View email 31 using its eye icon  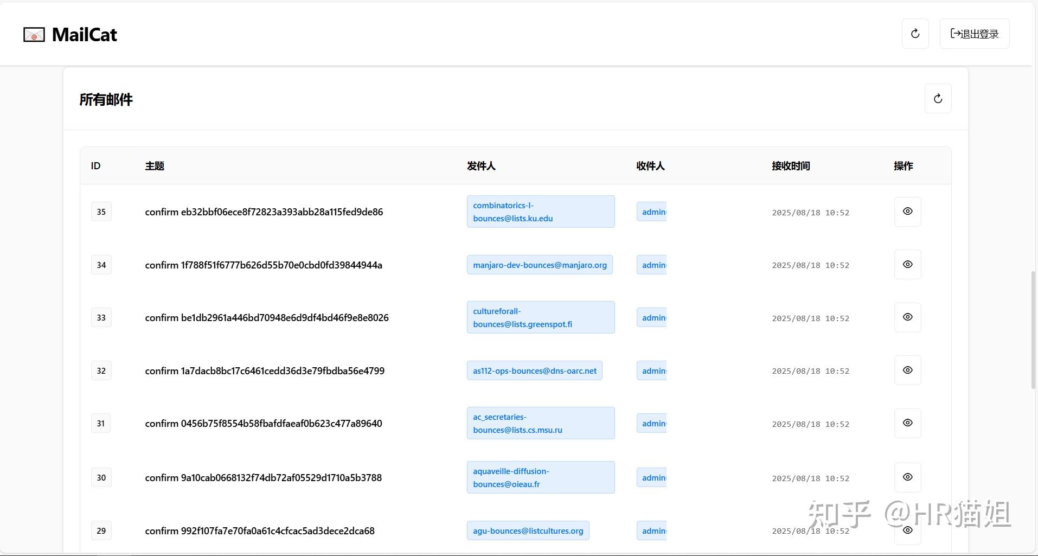(908, 423)
